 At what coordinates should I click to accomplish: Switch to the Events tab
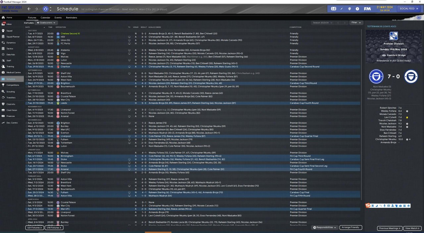[58, 18]
